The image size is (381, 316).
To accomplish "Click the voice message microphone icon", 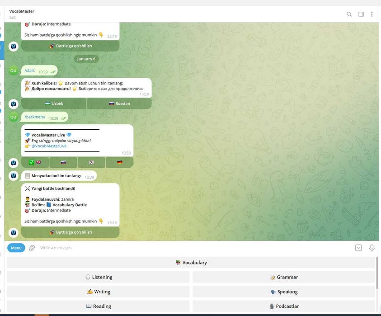I will (x=372, y=248).
